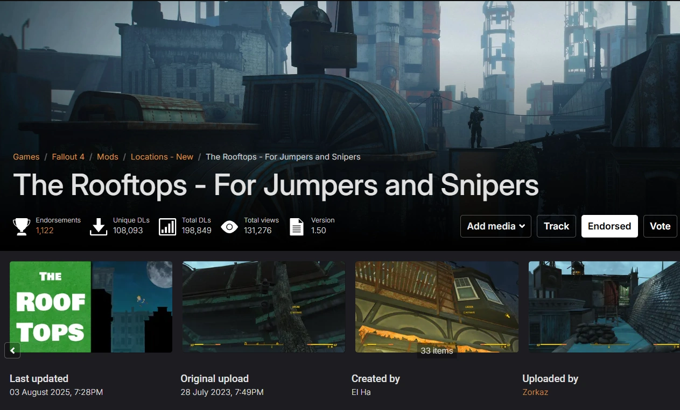Open the ladder window screenshot thumbnail

coord(437,307)
